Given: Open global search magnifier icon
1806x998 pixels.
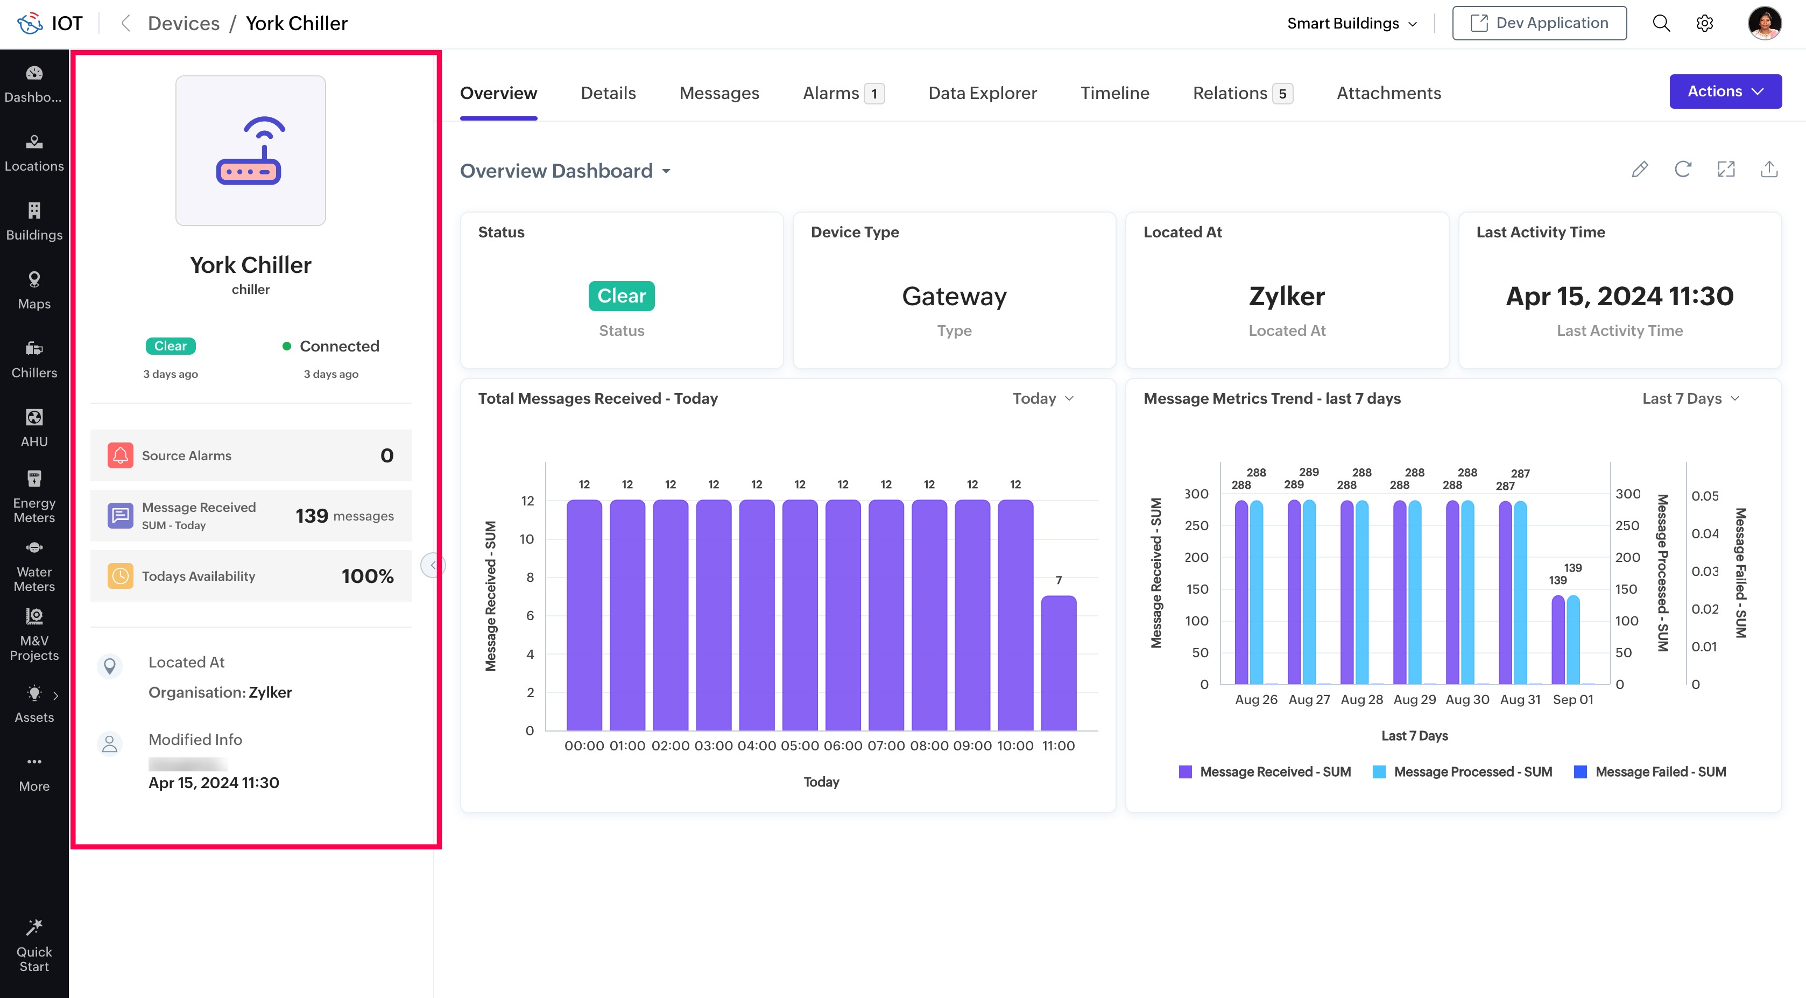Looking at the screenshot, I should [x=1661, y=23].
